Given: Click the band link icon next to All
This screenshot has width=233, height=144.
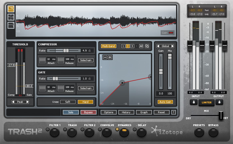Looking at the screenshot, I should (147, 46).
